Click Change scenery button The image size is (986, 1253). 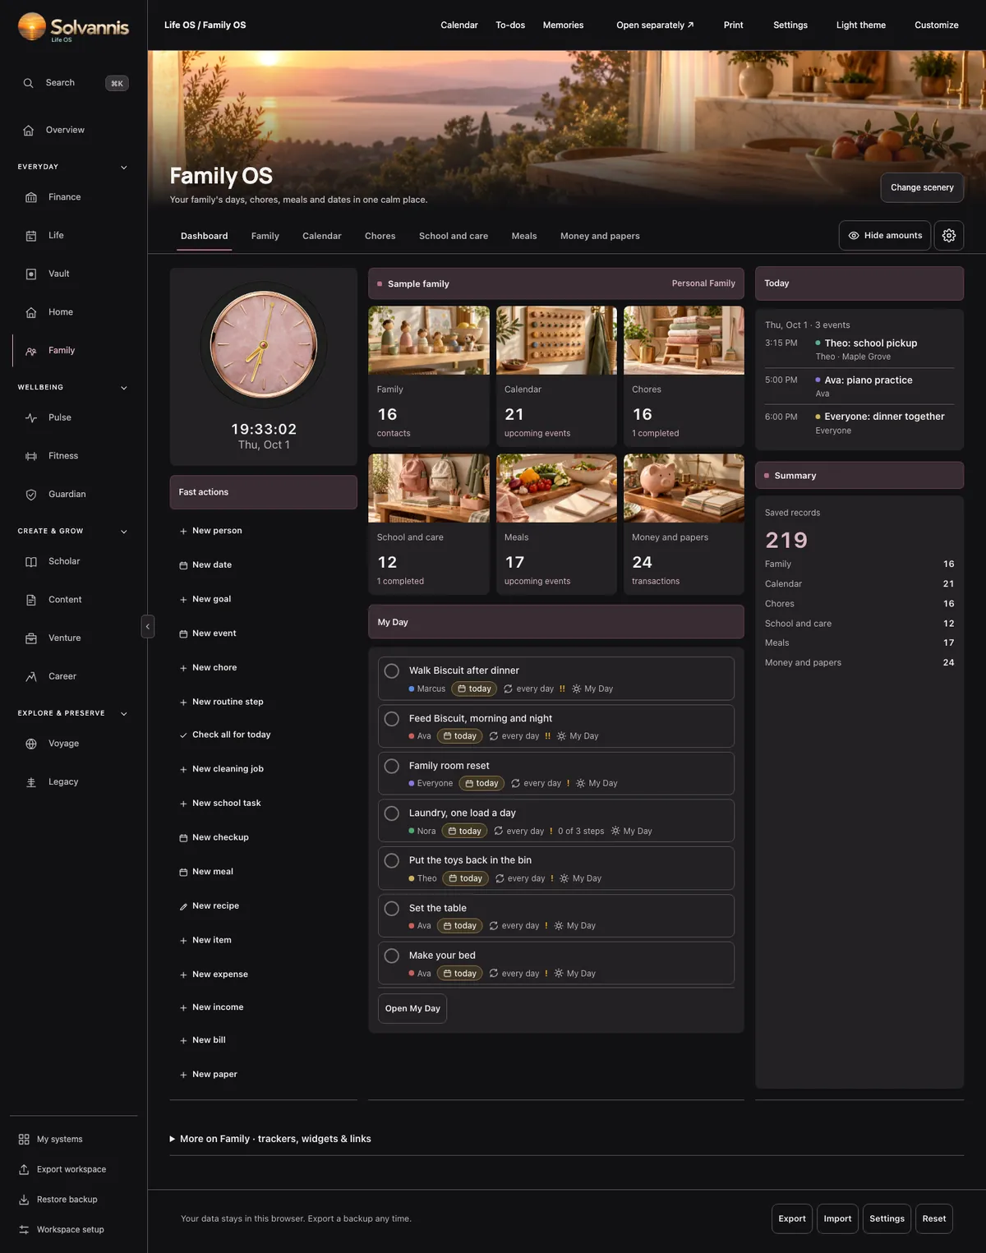pyautogui.click(x=922, y=187)
